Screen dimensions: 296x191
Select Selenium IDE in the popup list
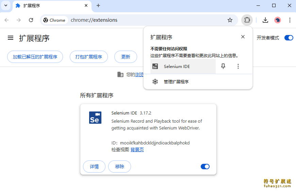point(183,66)
